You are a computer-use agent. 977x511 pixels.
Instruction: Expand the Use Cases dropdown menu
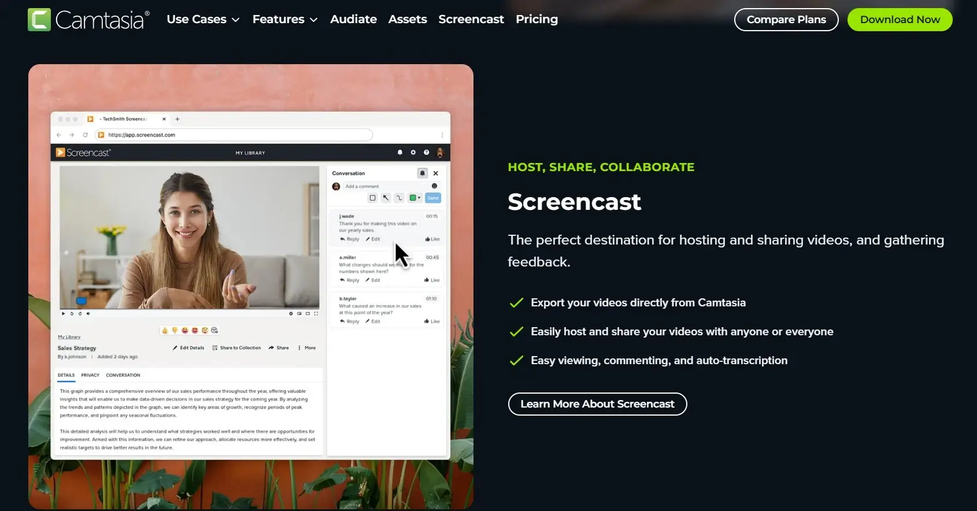click(x=203, y=20)
